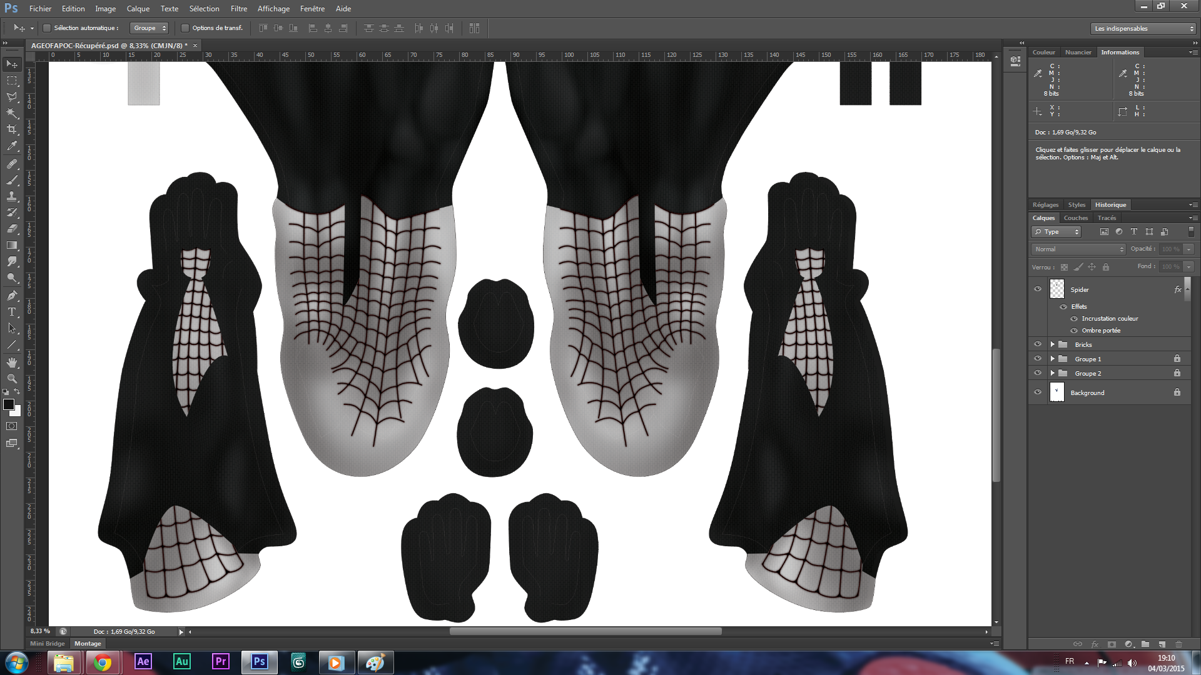Select the Smudge tool
Viewport: 1201px width, 675px height.
[x=12, y=261]
